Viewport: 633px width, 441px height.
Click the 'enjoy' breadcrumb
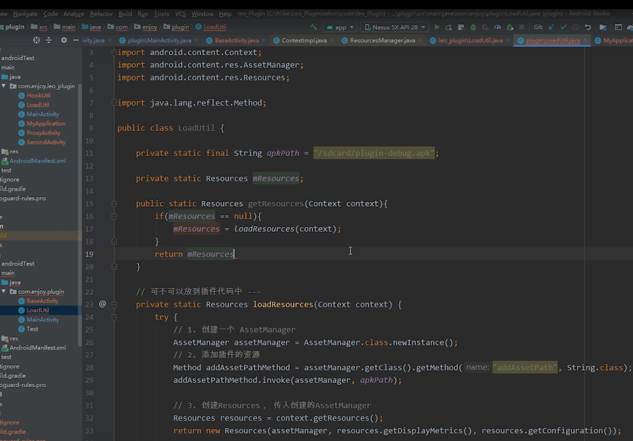pyautogui.click(x=149, y=27)
